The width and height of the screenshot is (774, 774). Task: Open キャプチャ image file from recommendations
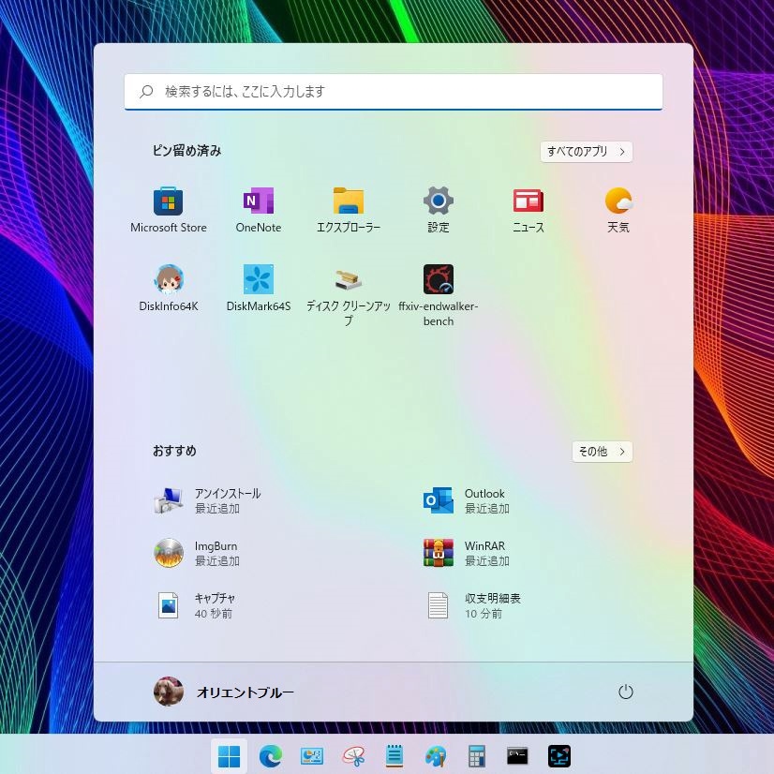click(x=195, y=605)
